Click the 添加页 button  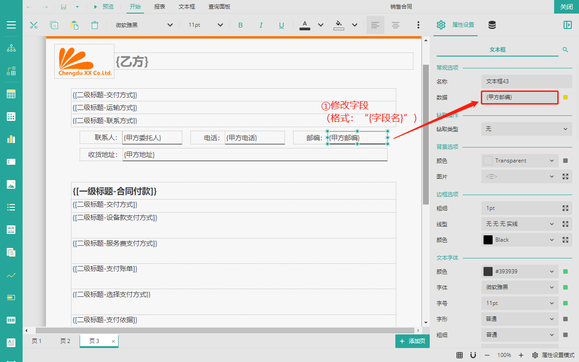tap(412, 341)
